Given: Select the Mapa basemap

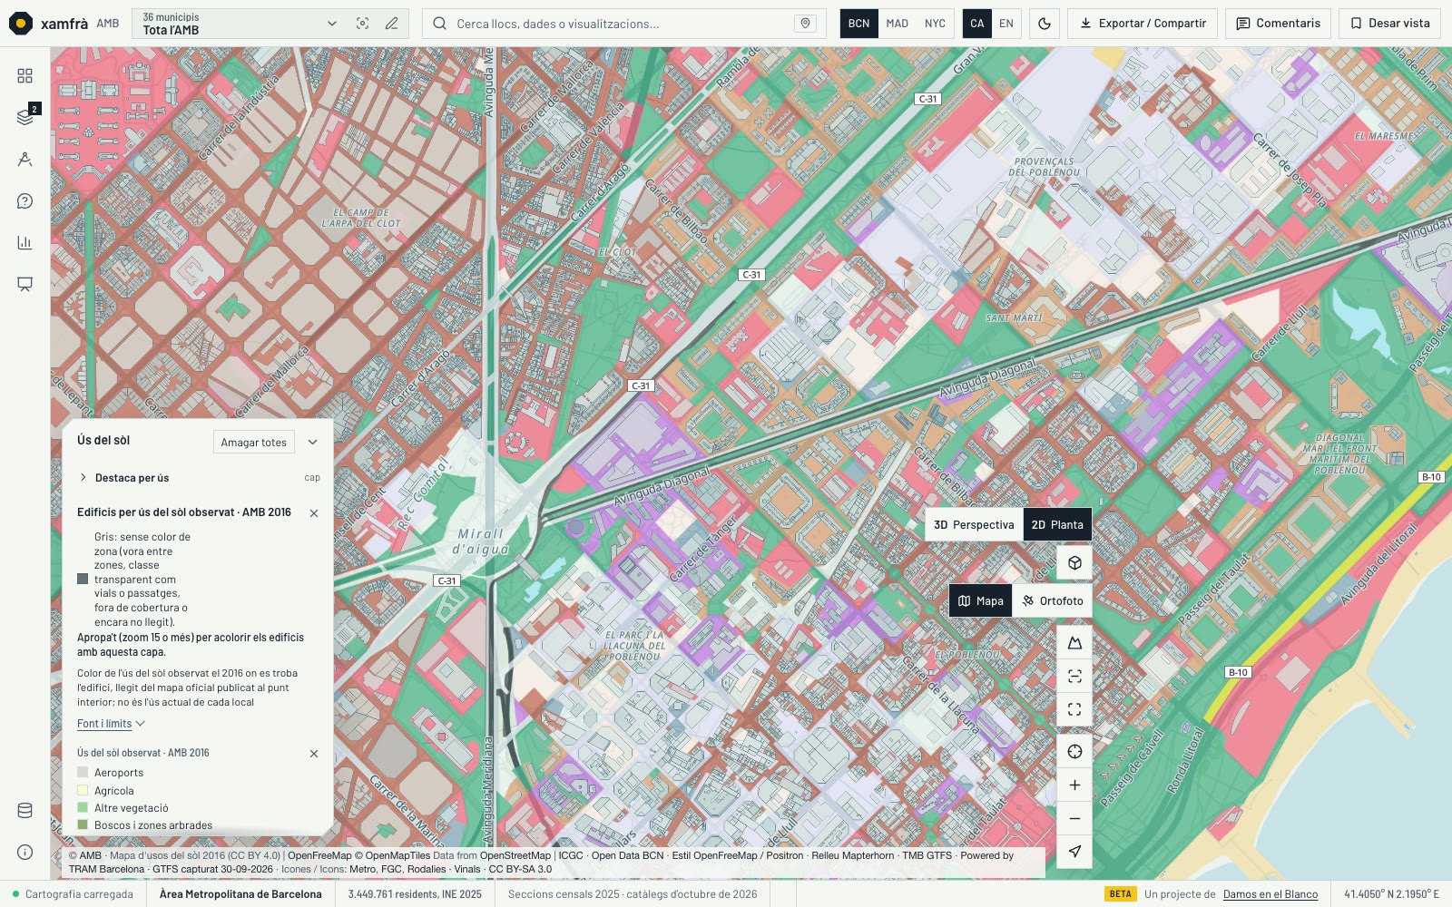Looking at the screenshot, I should [x=981, y=600].
